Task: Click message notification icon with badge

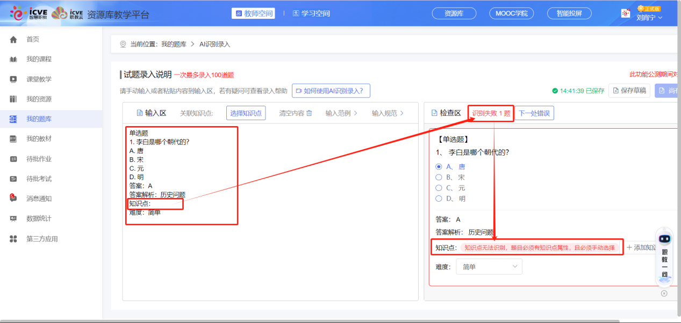Action: coord(13,198)
